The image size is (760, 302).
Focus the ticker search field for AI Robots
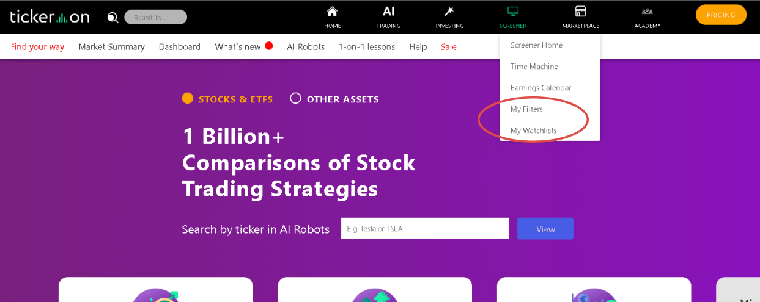425,229
